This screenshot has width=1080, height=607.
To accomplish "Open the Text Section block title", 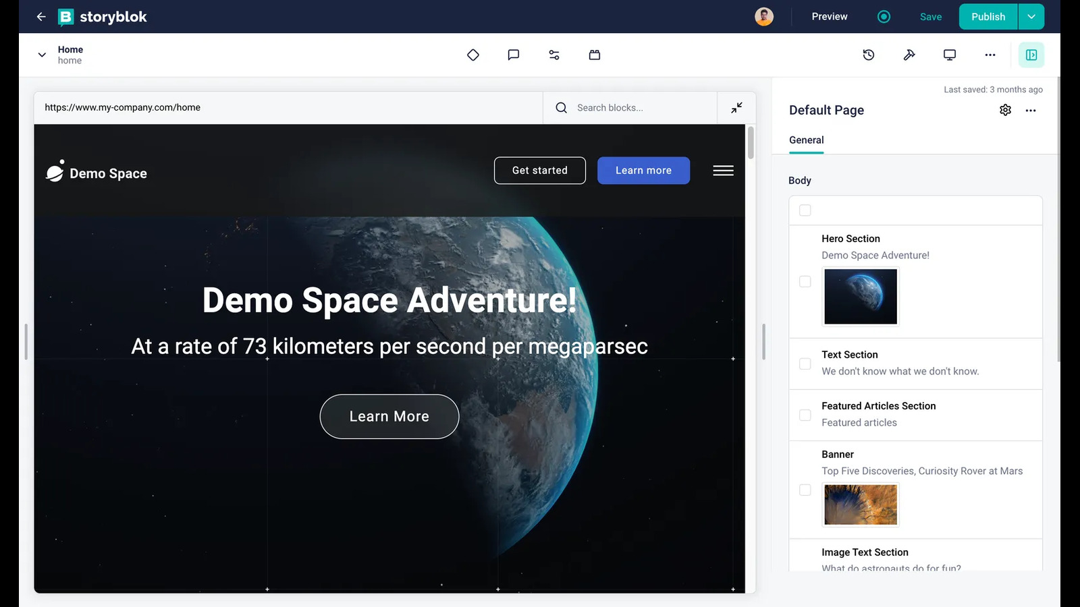I will point(850,355).
